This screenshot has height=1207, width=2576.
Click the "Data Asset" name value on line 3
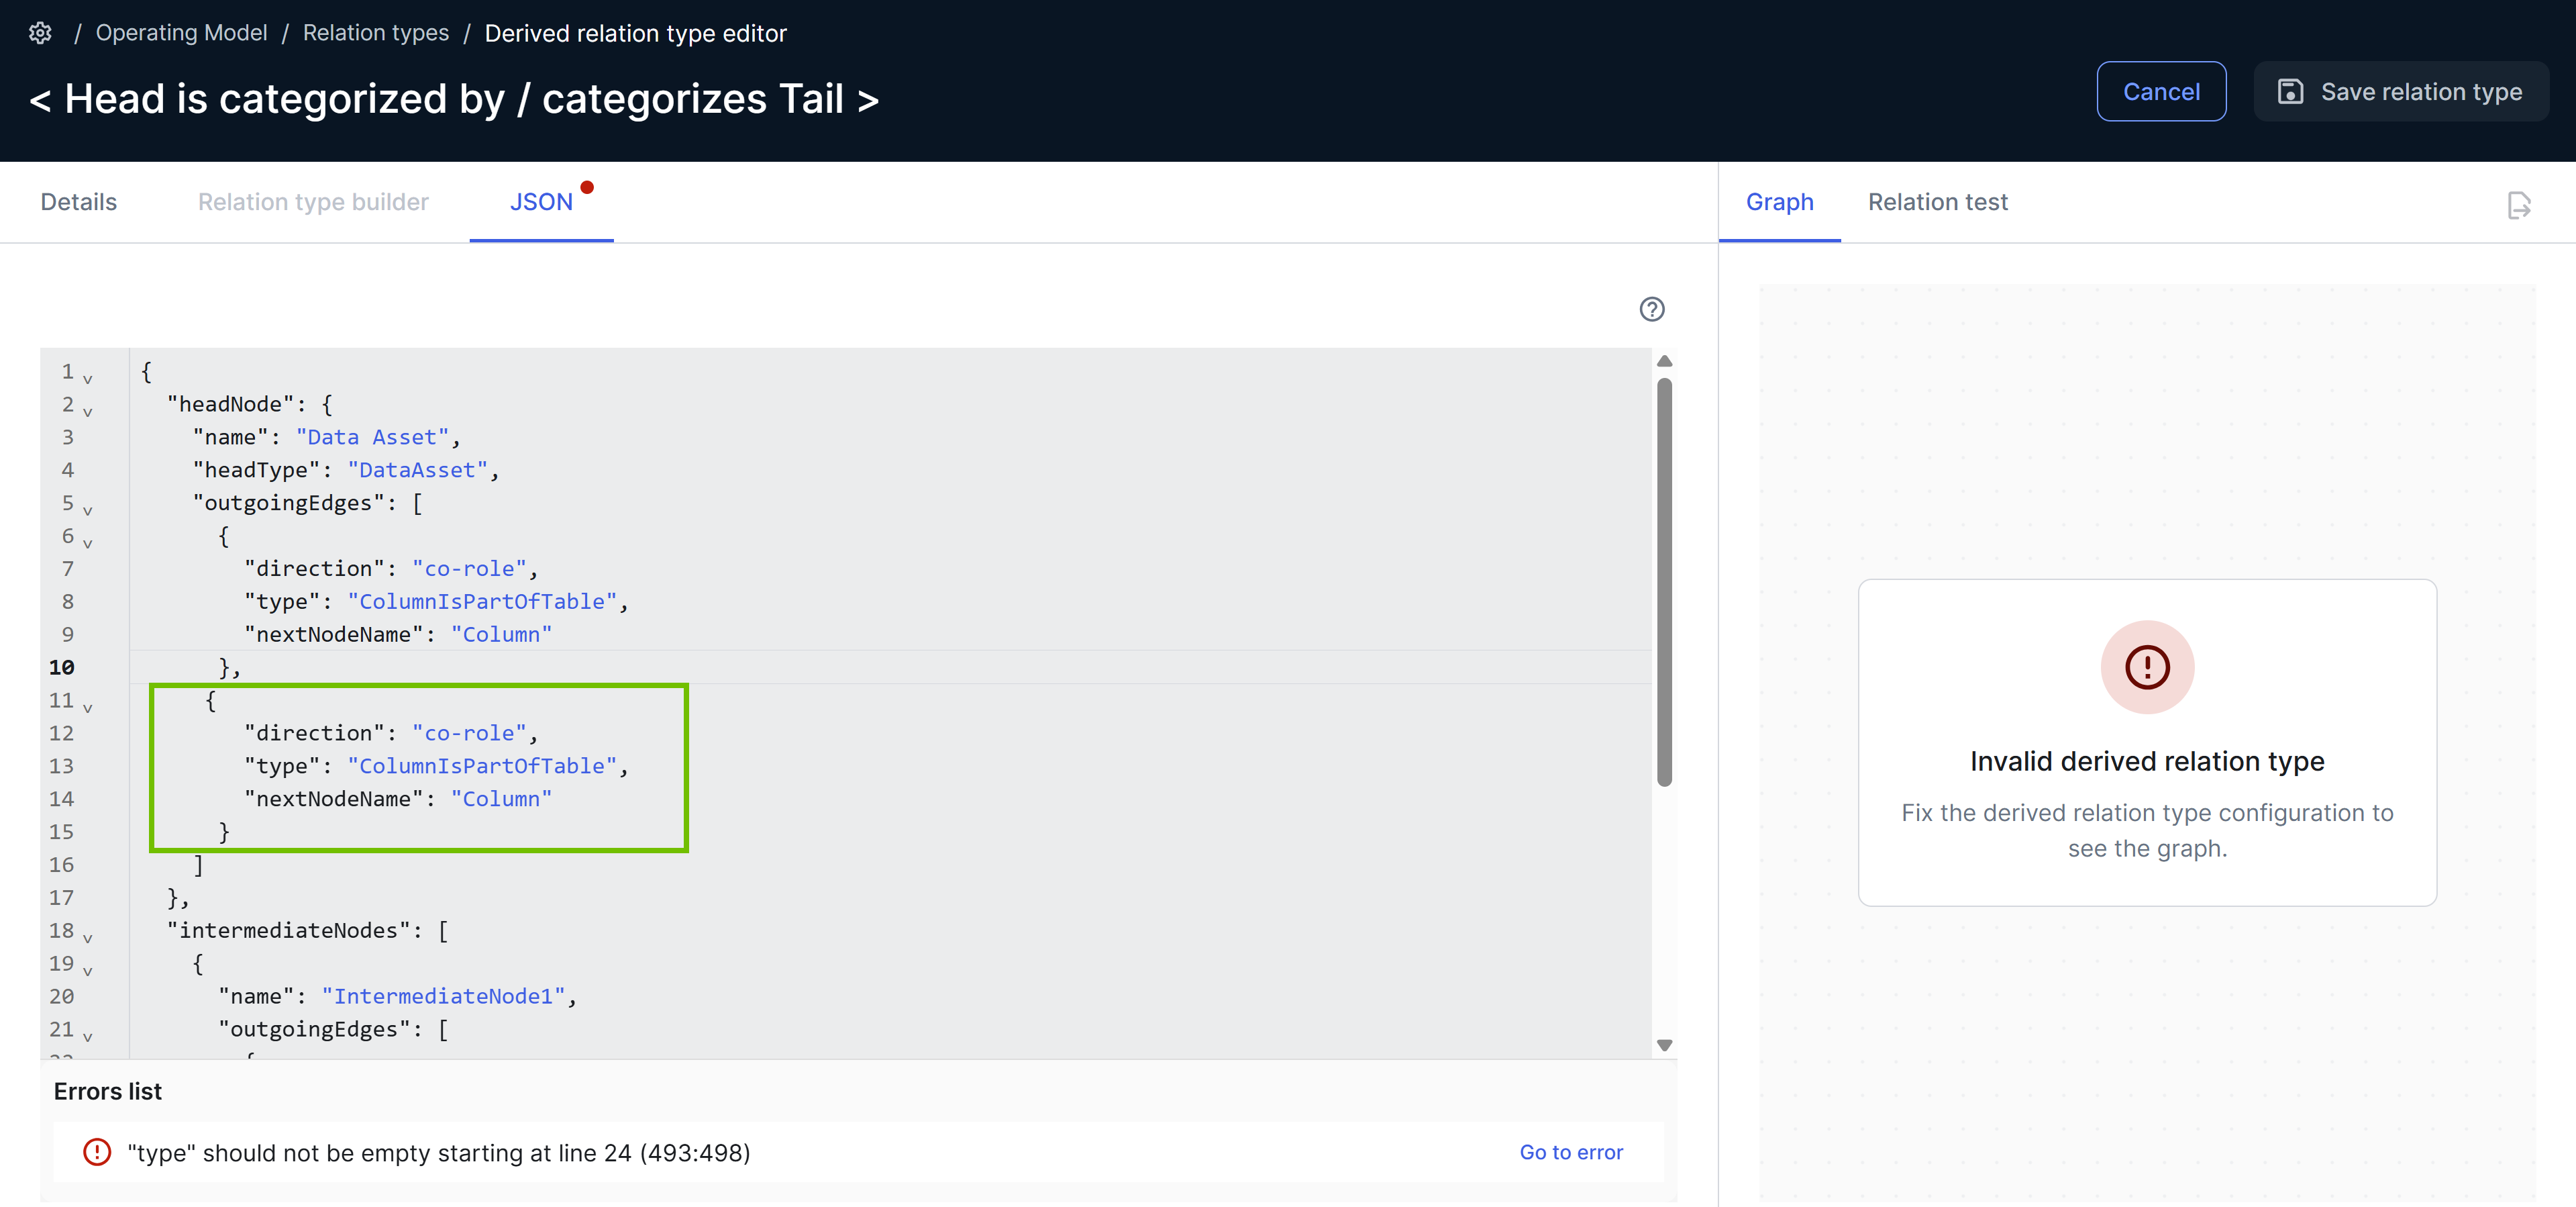(x=372, y=438)
